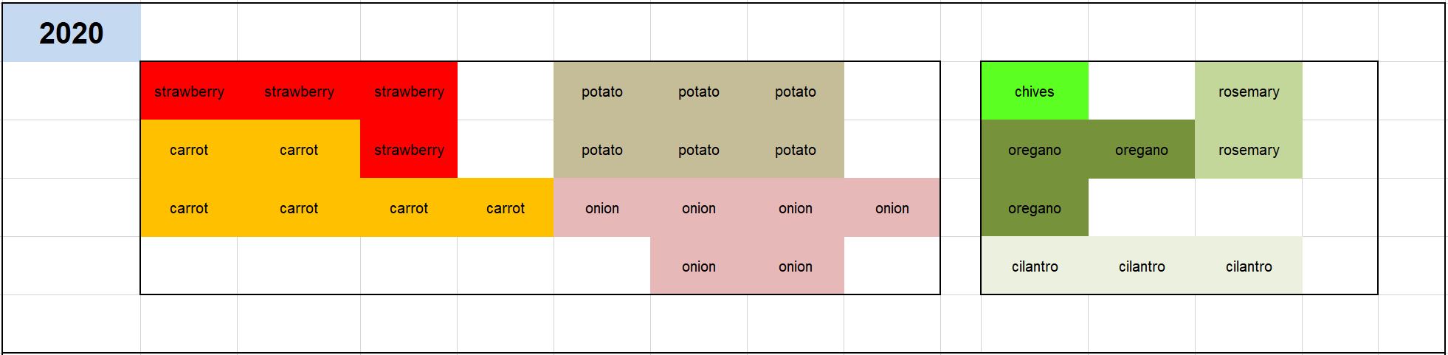Click the second oregano cell in middle row

[x=1142, y=149]
